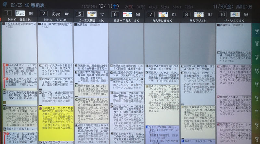Open the 初音ミク×鼓童スペシャルライブ2018 program
The image size is (260, 144).
20,116
